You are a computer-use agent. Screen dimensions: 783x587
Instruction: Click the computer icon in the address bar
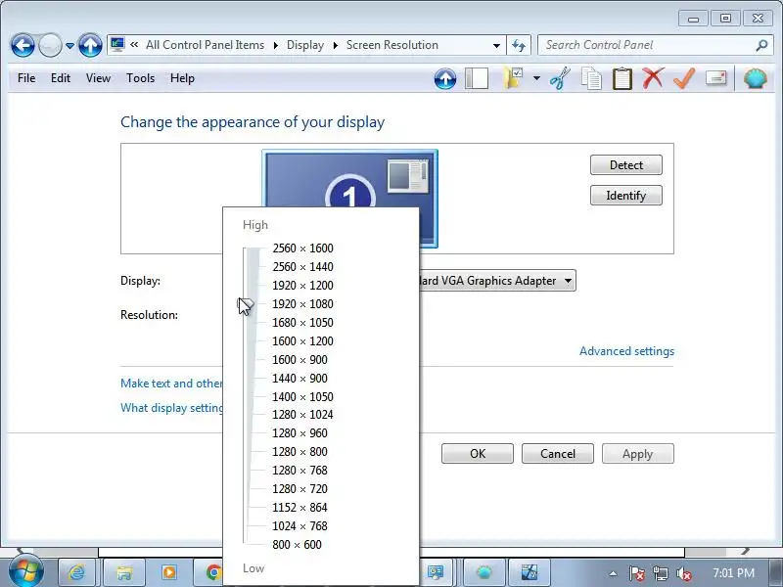(x=117, y=45)
